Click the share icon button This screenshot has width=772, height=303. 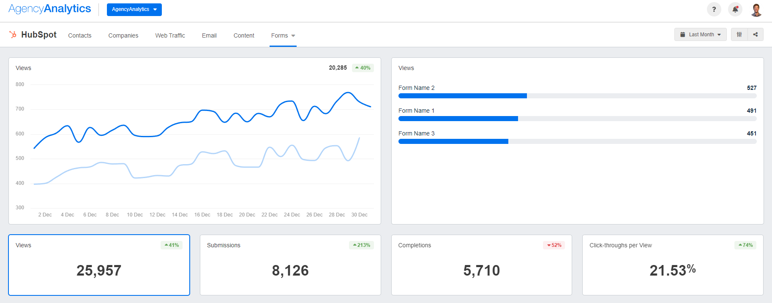(756, 35)
